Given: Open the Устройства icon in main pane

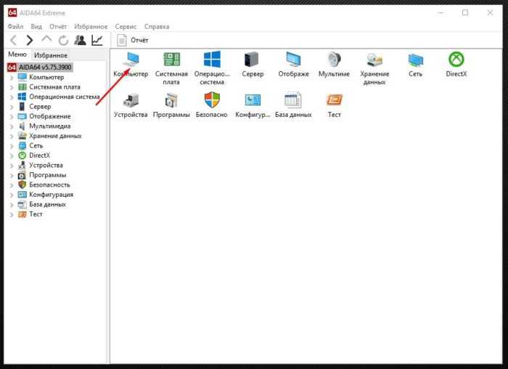Looking at the screenshot, I should pos(131,100).
